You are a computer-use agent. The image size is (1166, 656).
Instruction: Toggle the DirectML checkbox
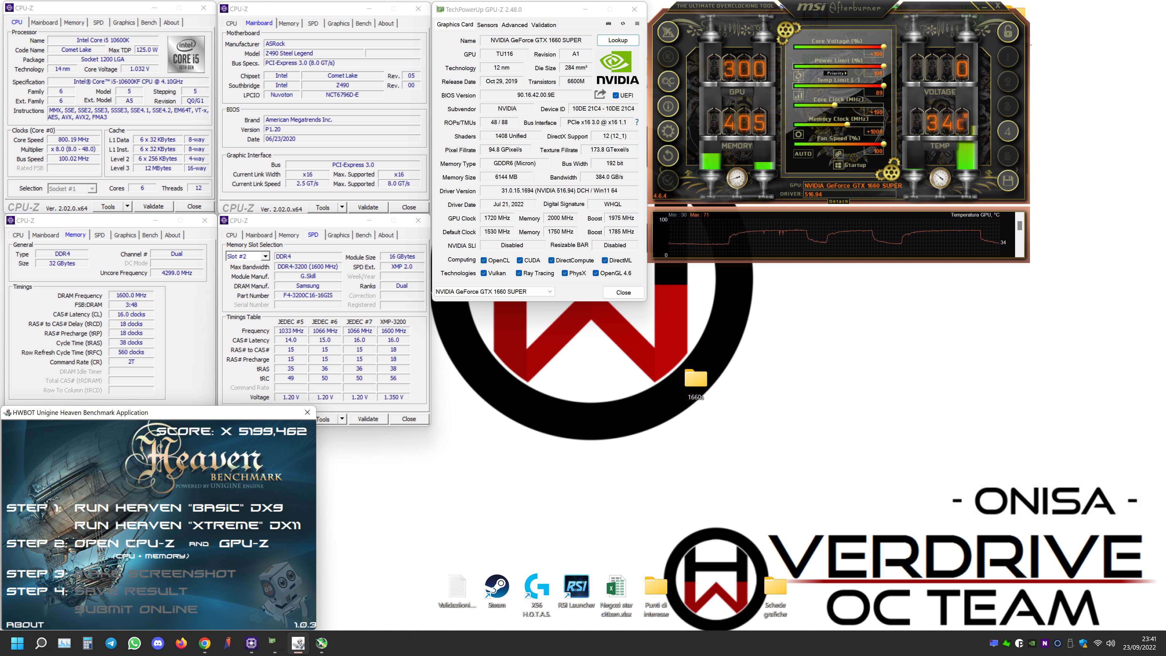[x=605, y=260]
